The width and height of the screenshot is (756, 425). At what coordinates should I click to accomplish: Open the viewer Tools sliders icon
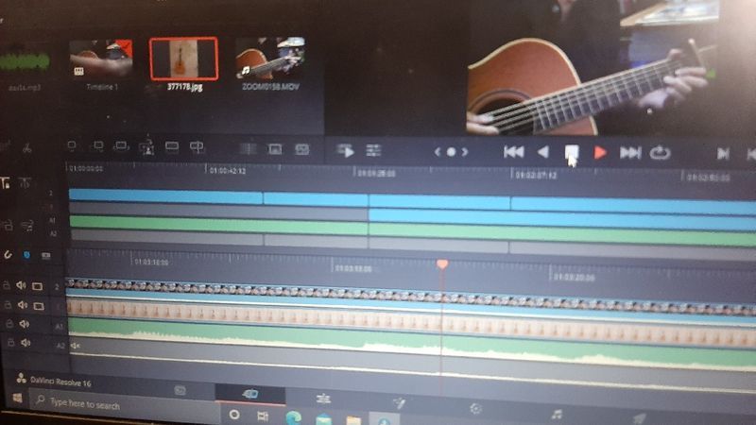(373, 151)
